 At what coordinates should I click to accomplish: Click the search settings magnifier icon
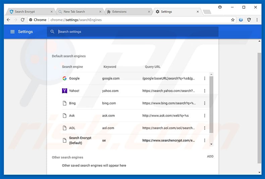pyautogui.click(x=52, y=32)
